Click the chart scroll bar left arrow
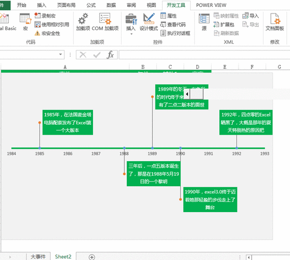 187,94
